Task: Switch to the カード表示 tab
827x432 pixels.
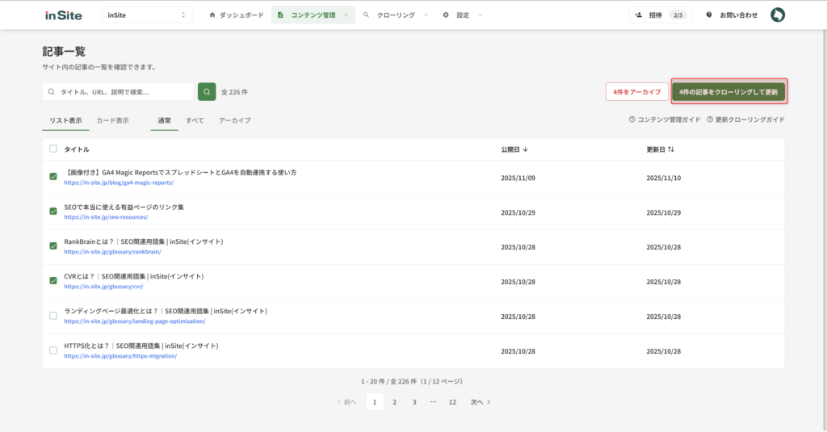Action: pos(112,120)
